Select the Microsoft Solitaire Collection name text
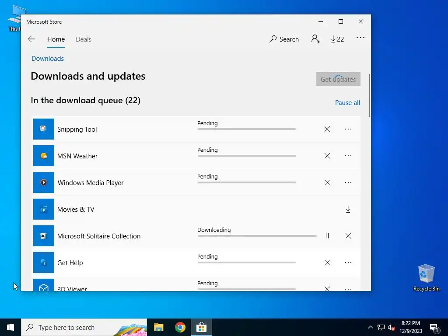Viewport: 448px width, 336px height. pos(99,236)
